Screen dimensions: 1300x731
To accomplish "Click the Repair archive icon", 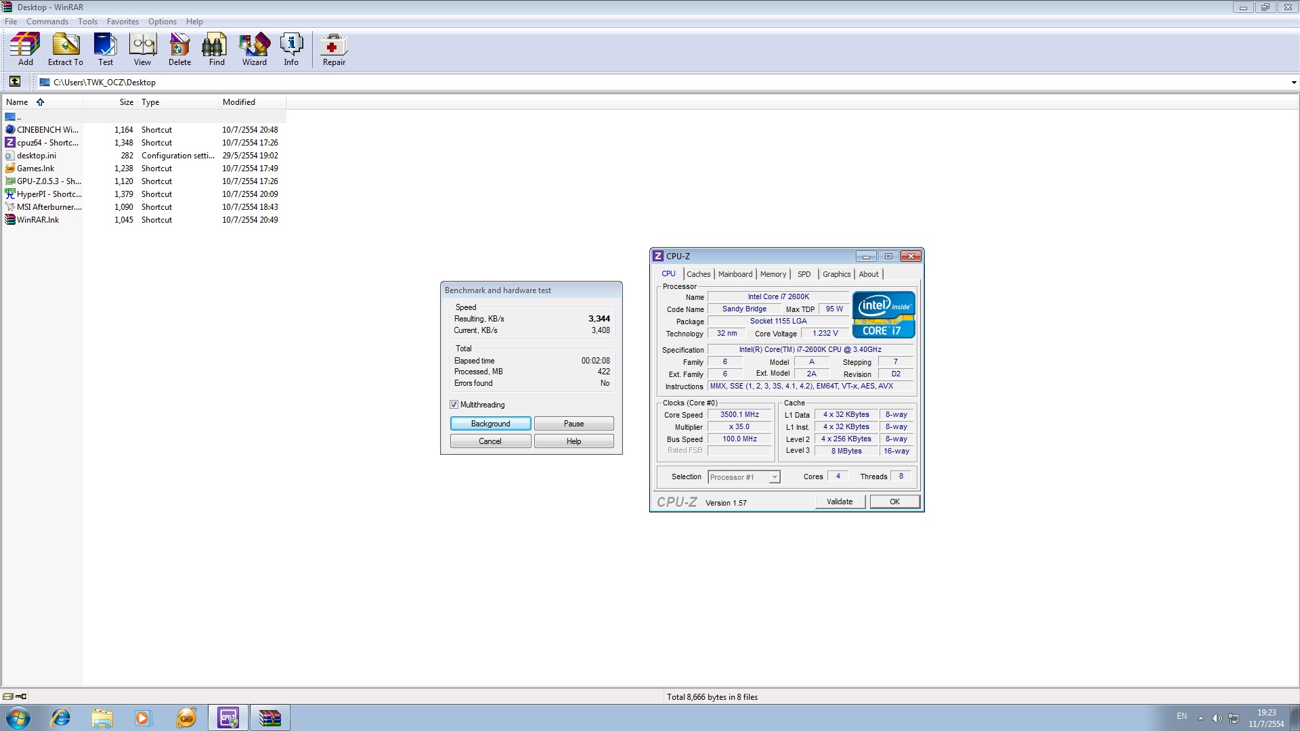I will click(x=333, y=49).
